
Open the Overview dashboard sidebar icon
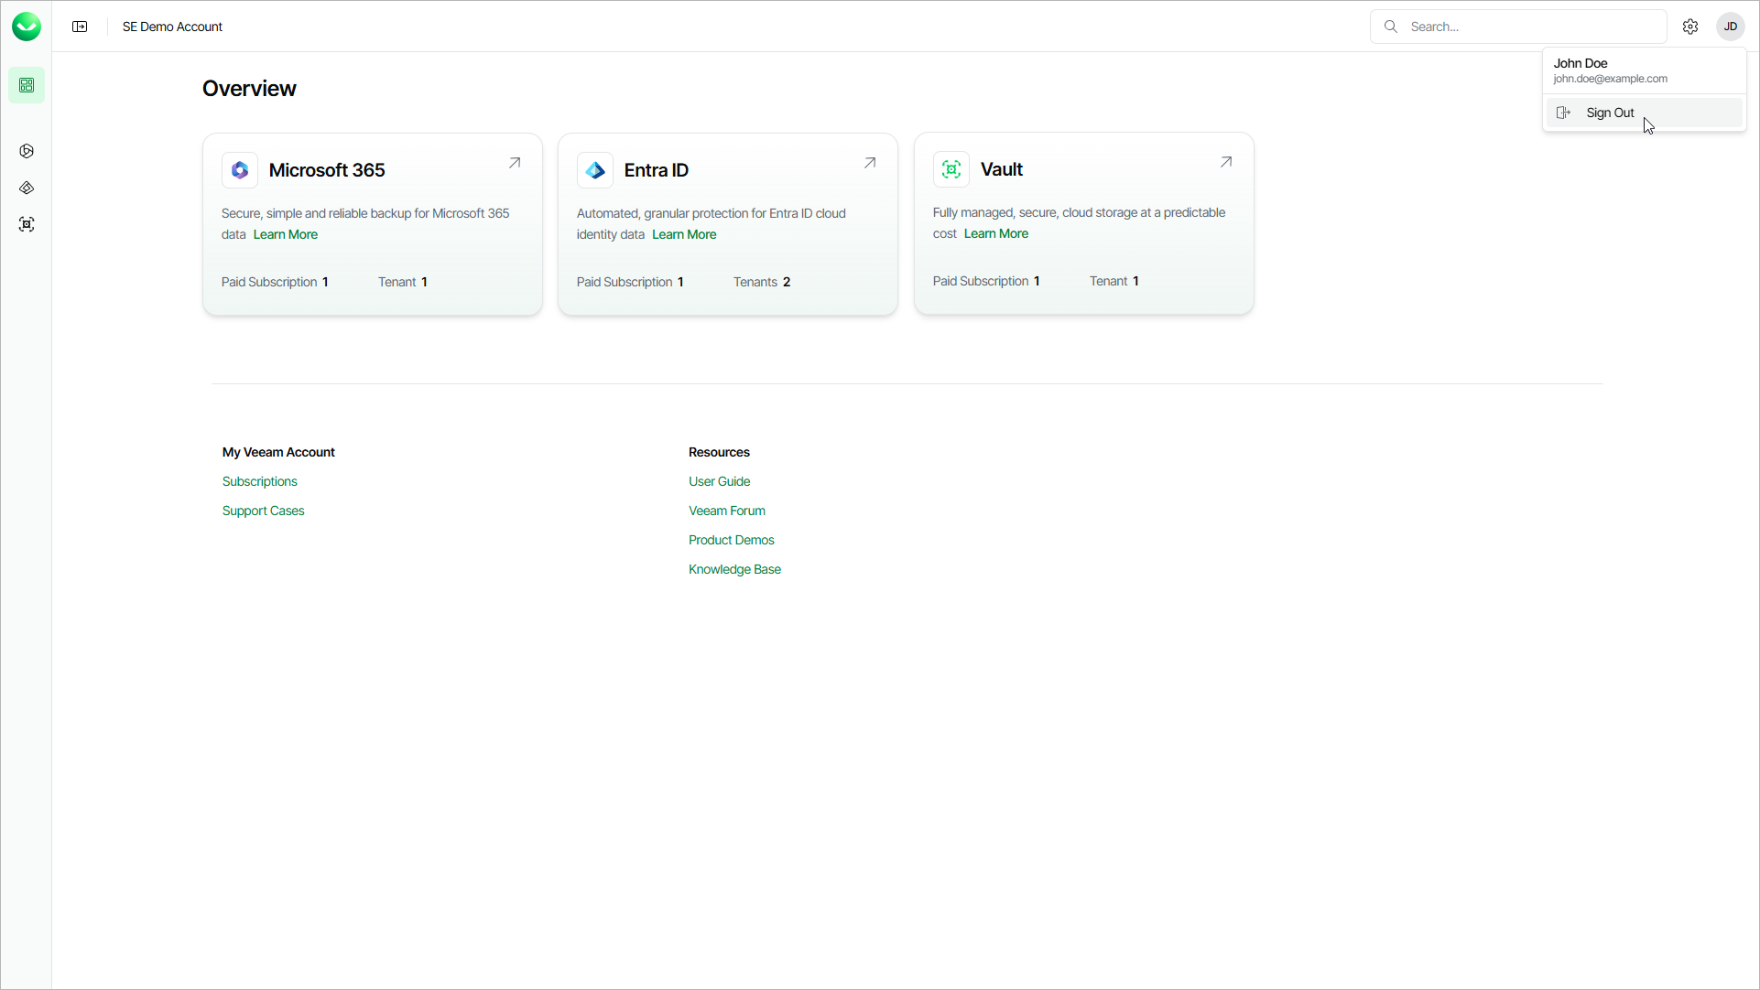pyautogui.click(x=27, y=85)
